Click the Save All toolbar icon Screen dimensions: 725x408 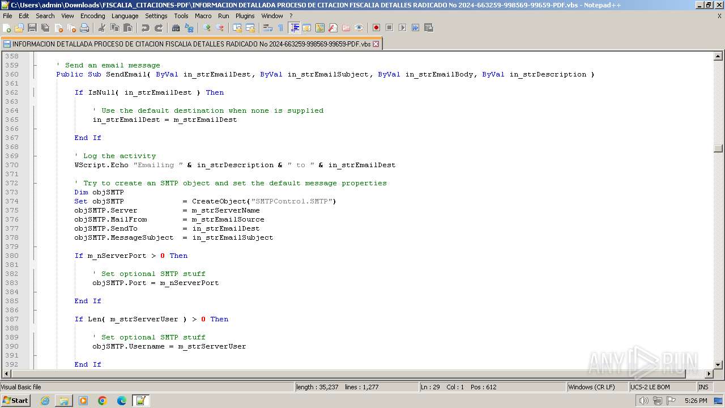45,28
